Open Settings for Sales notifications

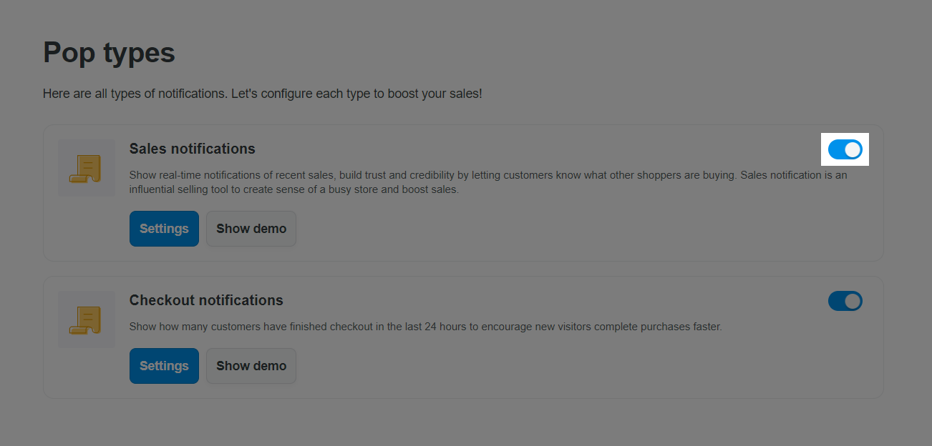(164, 229)
